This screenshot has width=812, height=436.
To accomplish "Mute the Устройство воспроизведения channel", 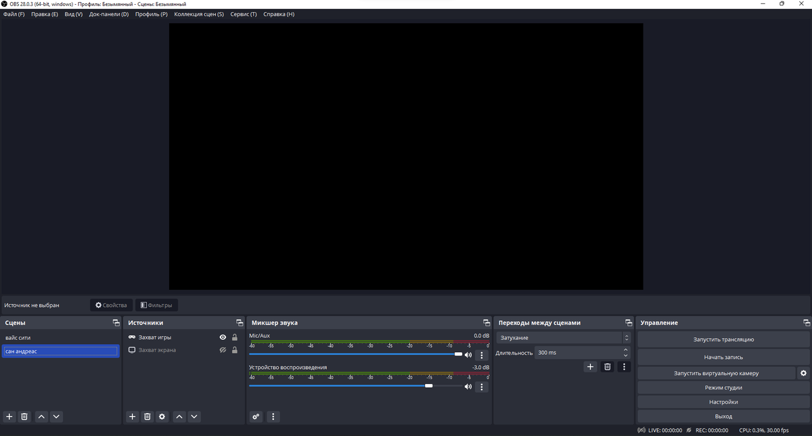I will [468, 387].
